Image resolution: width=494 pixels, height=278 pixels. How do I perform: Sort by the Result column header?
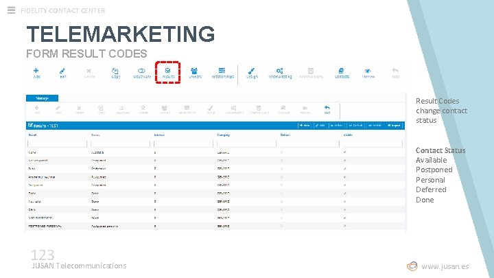pyautogui.click(x=32, y=135)
